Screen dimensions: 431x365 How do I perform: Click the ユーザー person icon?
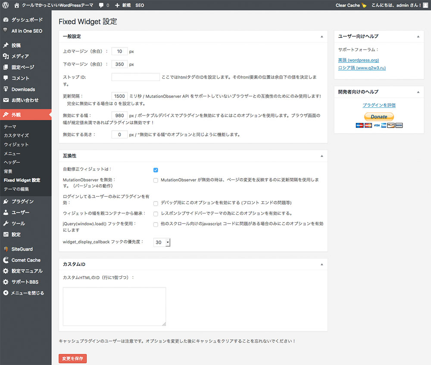click(x=6, y=212)
